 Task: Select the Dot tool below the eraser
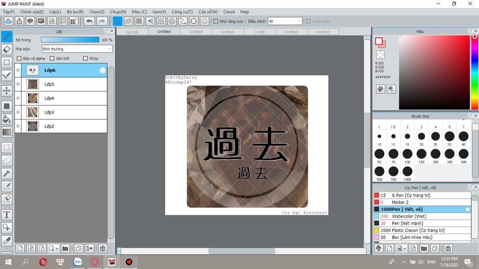coord(7,75)
